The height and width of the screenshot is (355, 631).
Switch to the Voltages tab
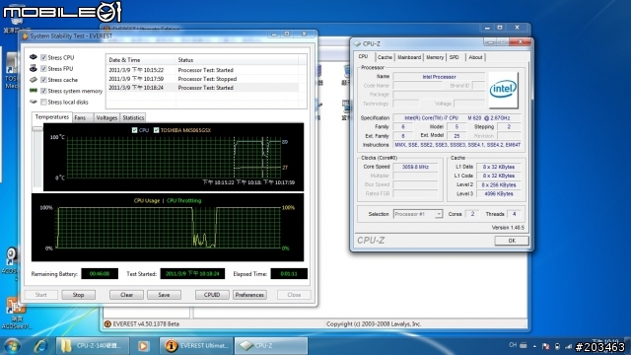(x=106, y=118)
